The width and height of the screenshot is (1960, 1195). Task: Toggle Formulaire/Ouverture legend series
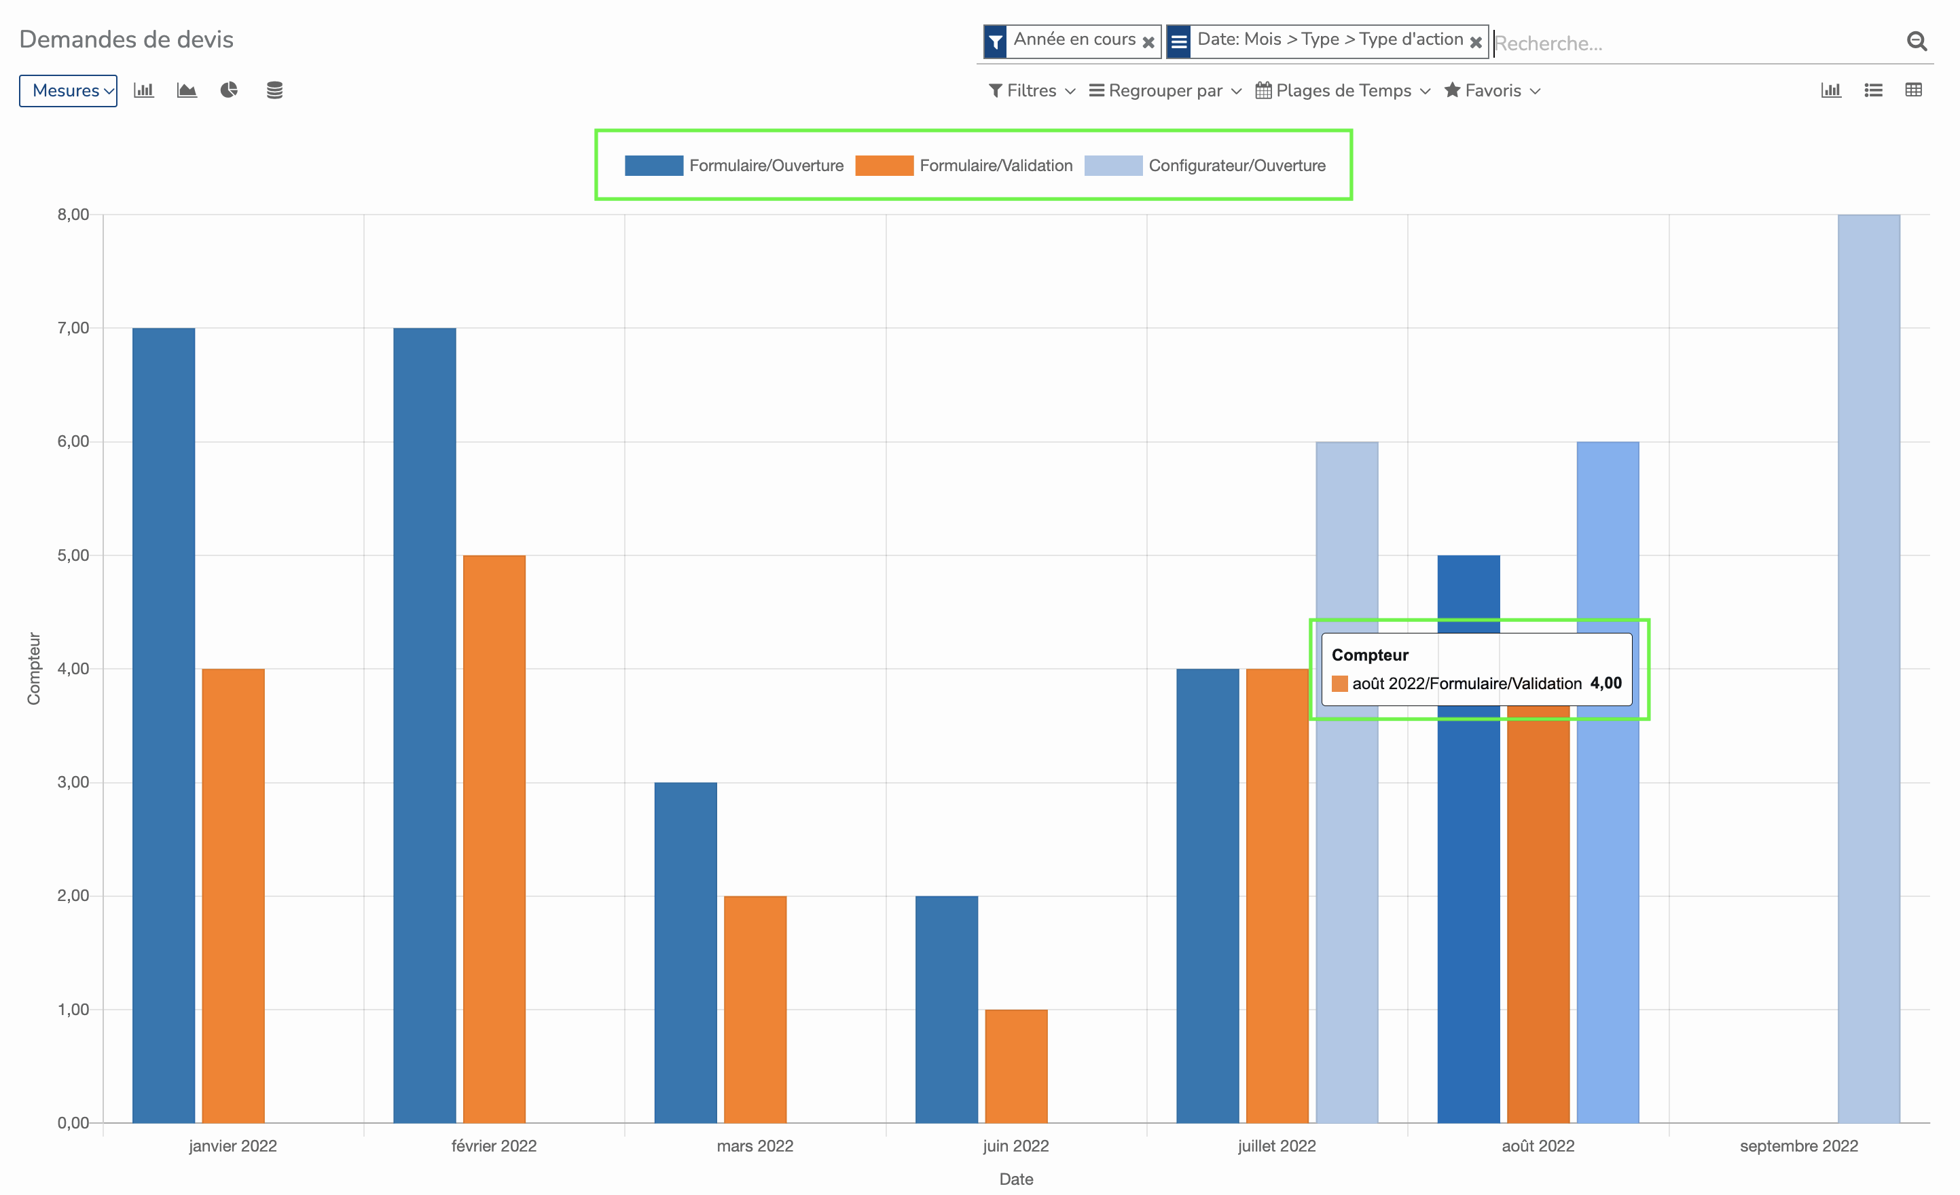tap(734, 166)
